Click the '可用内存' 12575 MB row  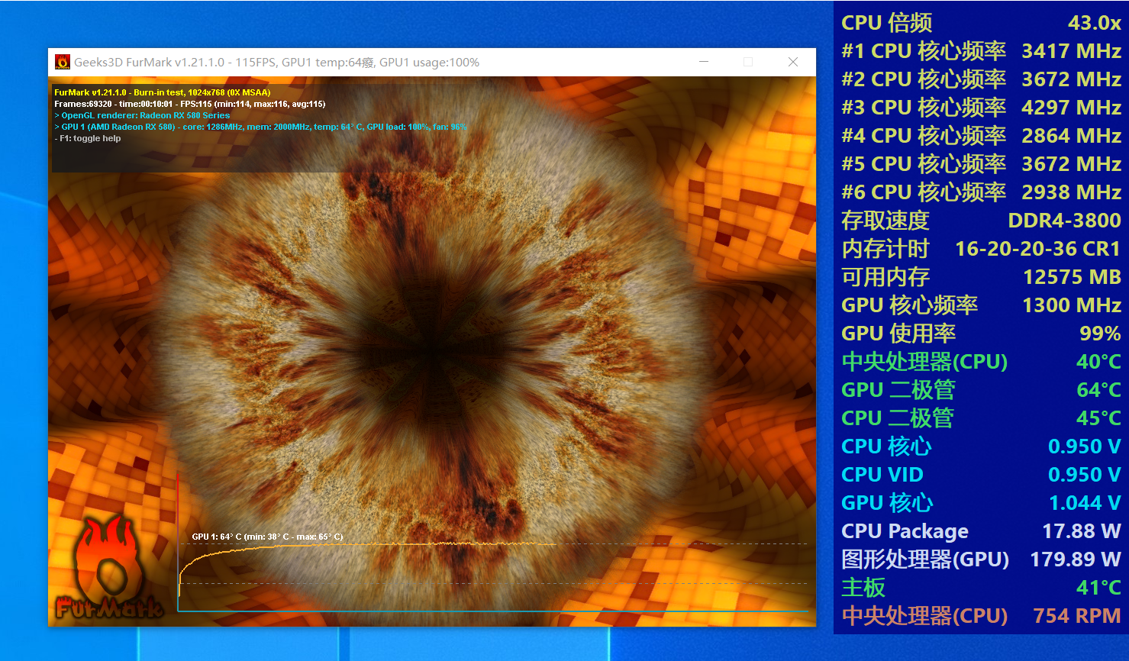click(x=981, y=277)
